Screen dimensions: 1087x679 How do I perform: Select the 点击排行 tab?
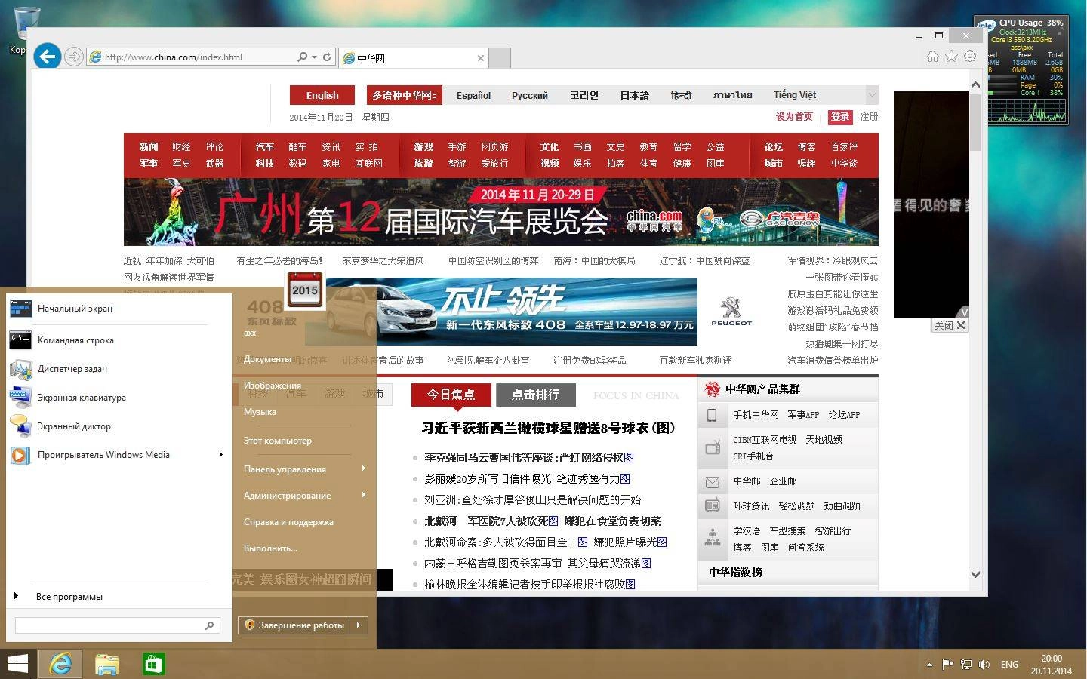535,395
